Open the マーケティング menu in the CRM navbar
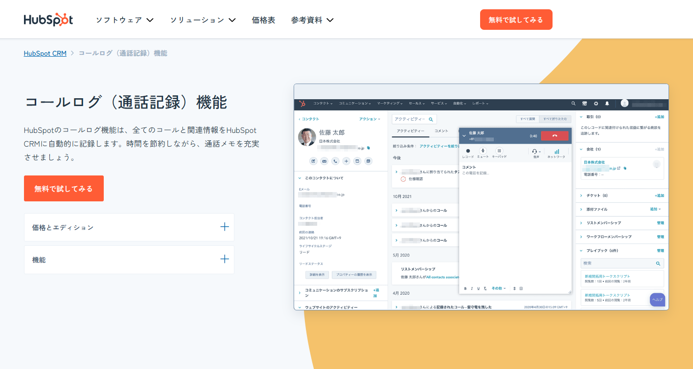The width and height of the screenshot is (693, 369). click(x=390, y=104)
